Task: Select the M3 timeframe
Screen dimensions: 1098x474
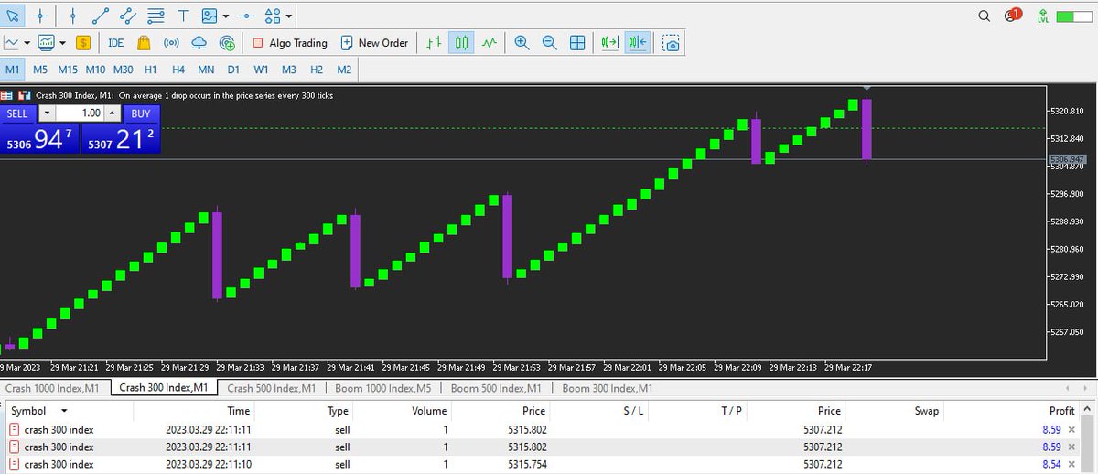Action: click(x=289, y=70)
